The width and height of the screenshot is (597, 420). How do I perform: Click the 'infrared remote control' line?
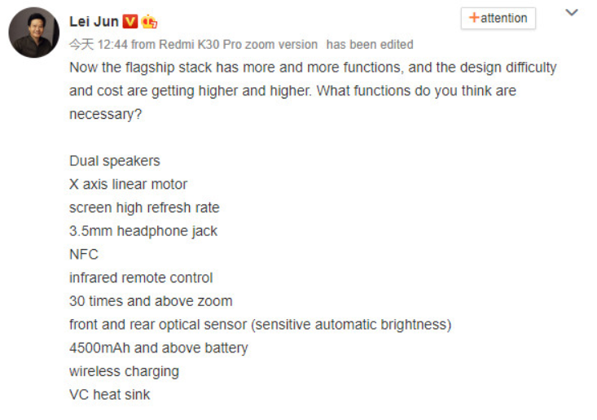[141, 278]
